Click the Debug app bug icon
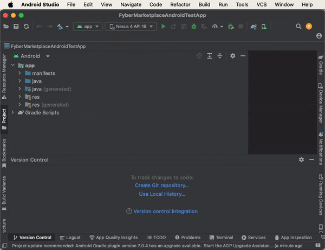The height and width of the screenshot is (250, 325). coord(194,27)
